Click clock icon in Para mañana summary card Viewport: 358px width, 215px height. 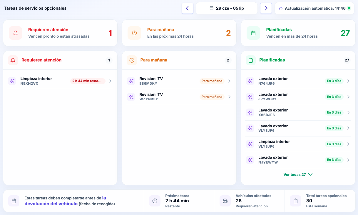point(134,33)
